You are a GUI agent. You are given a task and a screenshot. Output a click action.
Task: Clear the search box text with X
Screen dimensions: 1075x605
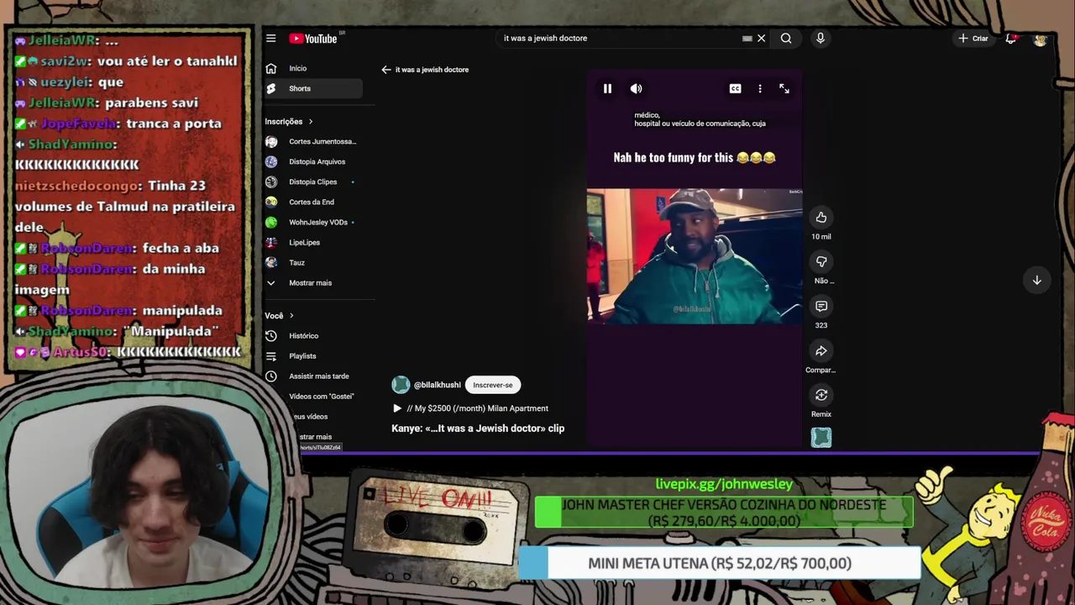tap(762, 39)
